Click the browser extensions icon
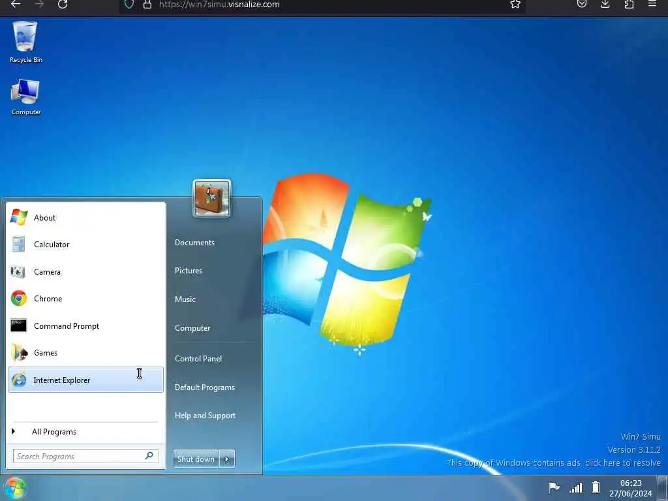 [629, 5]
